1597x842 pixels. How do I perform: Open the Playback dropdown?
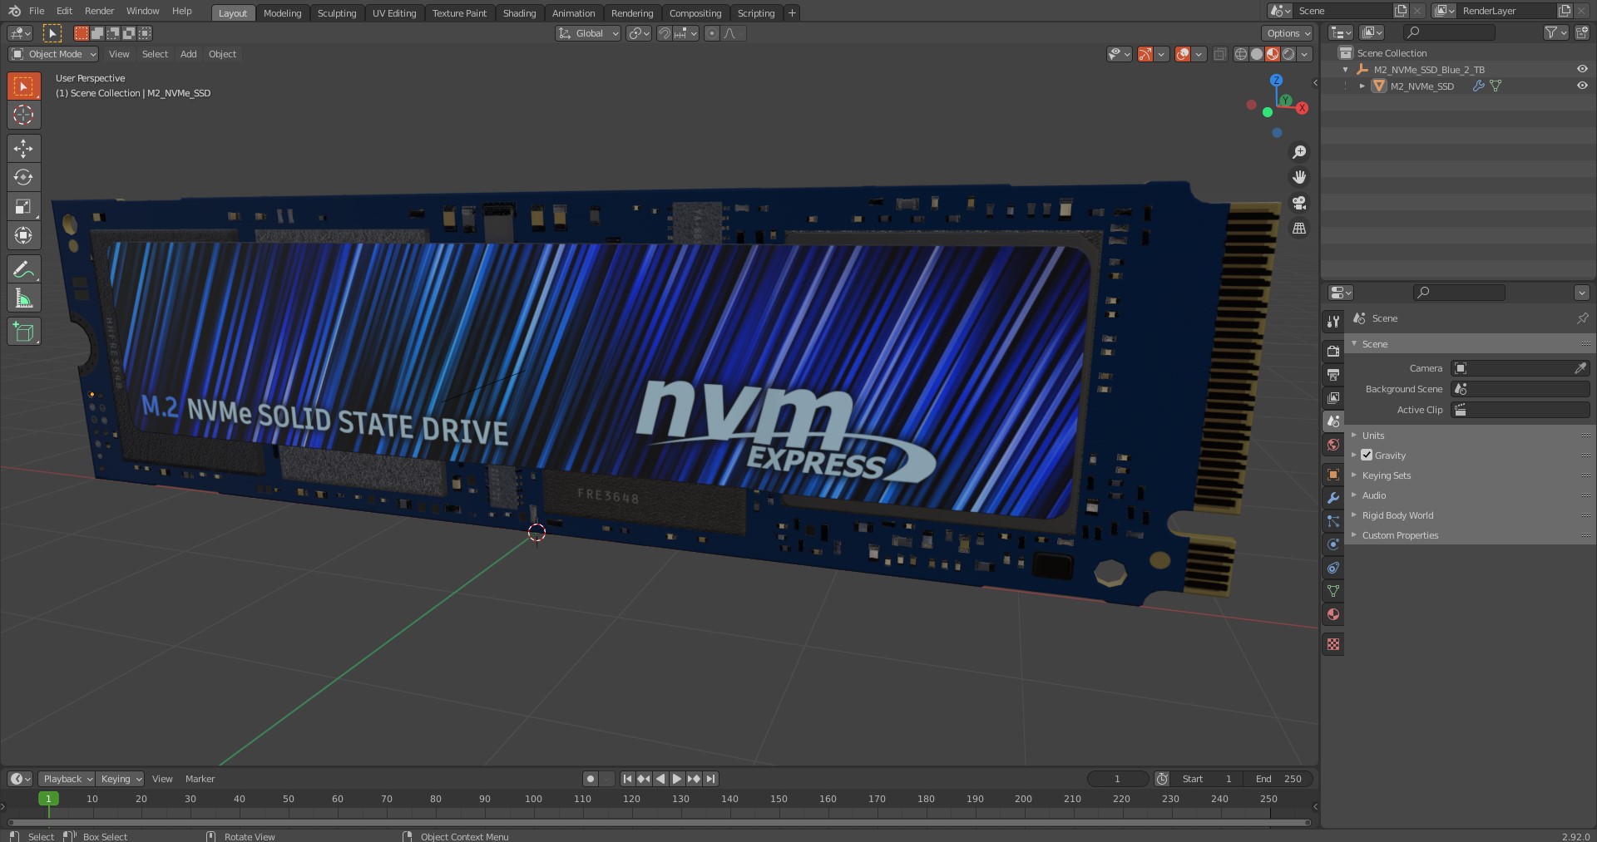point(67,779)
